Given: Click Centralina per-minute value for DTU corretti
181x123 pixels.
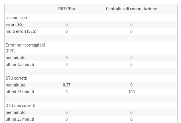Looking at the screenshot, I should click(131, 85).
